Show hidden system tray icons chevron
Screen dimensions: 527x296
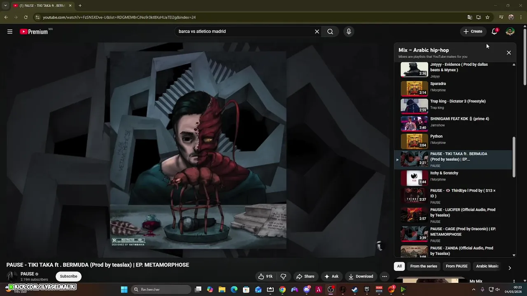[473, 289]
